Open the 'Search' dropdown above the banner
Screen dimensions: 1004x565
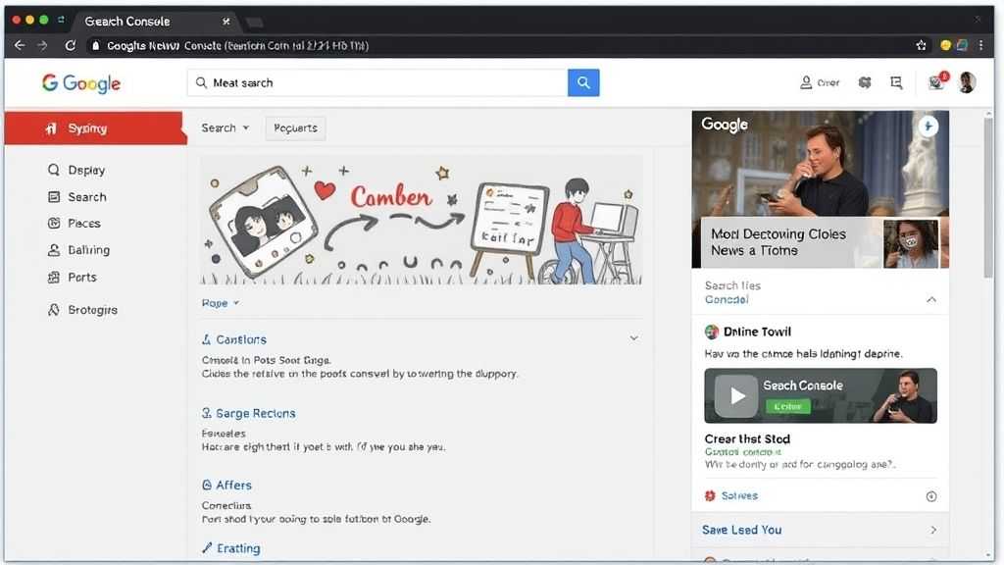225,128
